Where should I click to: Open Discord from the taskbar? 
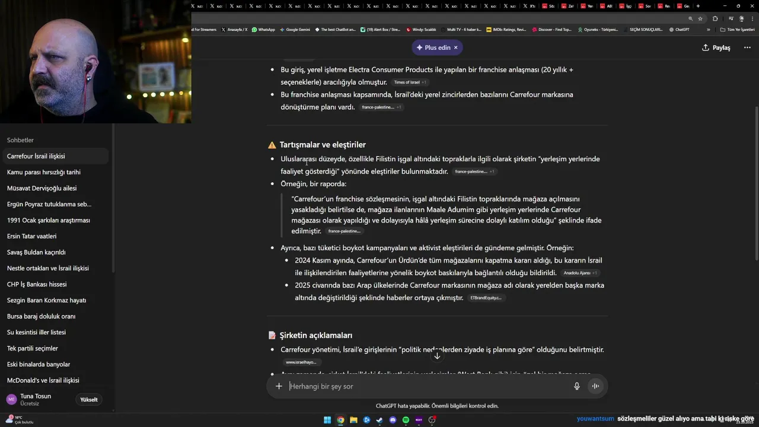393,420
